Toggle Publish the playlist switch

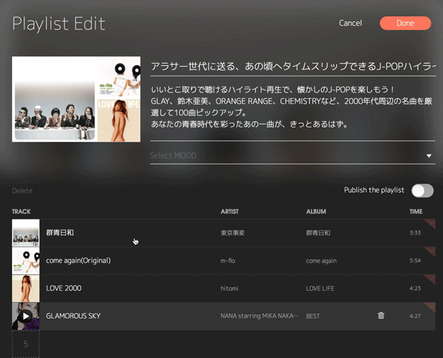coord(422,190)
